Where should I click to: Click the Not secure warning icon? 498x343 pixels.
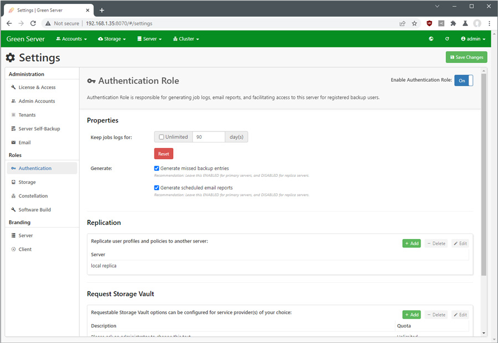pyautogui.click(x=48, y=23)
